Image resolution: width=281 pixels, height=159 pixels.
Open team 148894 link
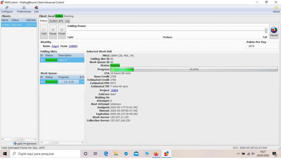(x=73, y=46)
